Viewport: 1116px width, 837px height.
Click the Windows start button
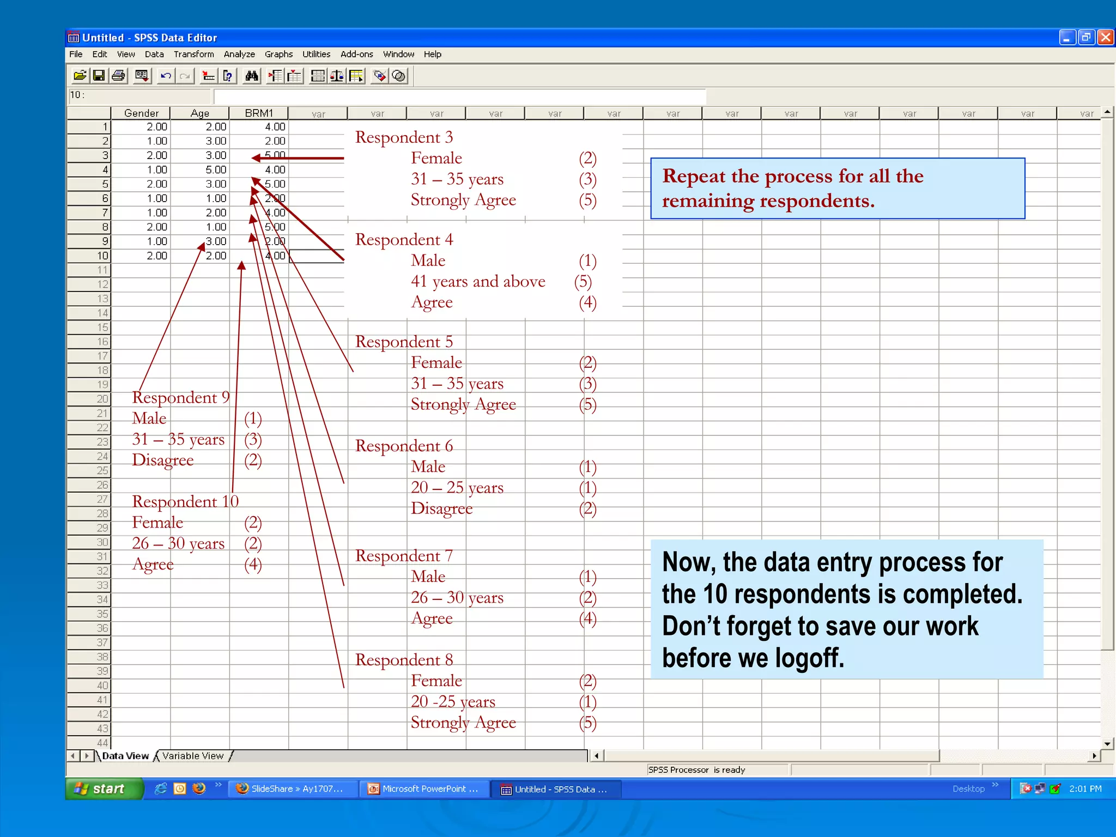[104, 789]
